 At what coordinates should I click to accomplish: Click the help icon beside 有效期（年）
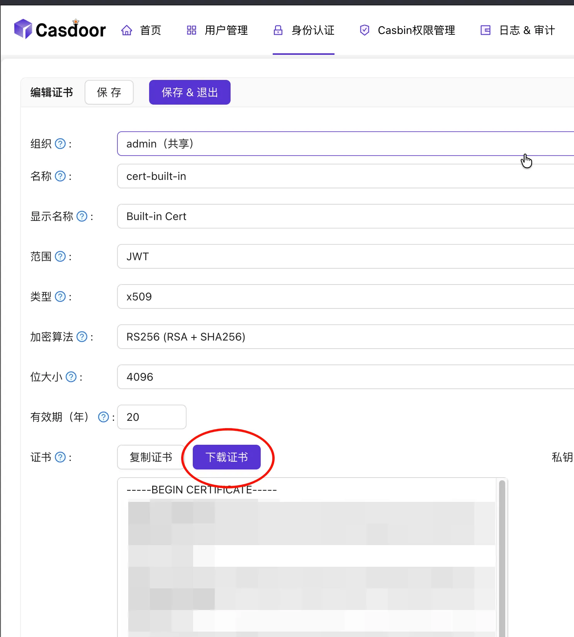(x=103, y=417)
